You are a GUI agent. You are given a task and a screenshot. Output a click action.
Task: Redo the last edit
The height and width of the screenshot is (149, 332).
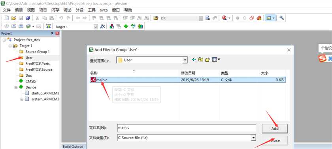pos(68,18)
